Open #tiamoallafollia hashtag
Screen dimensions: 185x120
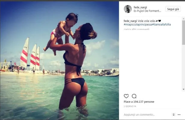point(162,25)
